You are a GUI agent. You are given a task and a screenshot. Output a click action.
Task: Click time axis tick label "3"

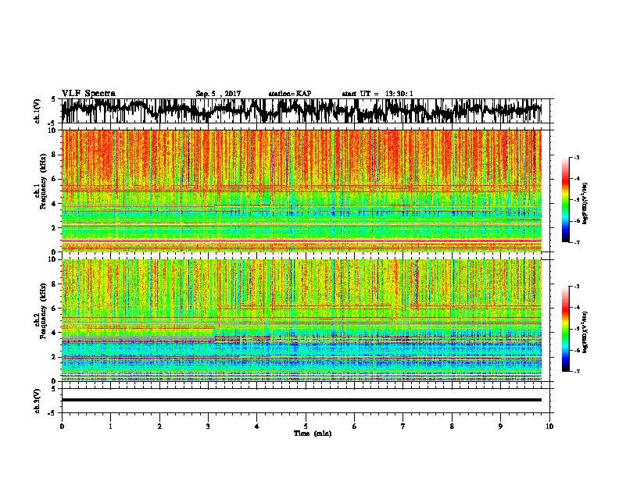208,426
